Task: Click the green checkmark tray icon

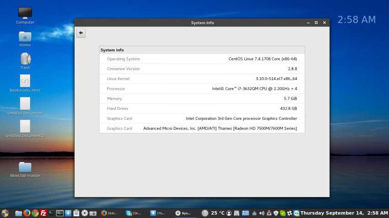Action: 282,213
